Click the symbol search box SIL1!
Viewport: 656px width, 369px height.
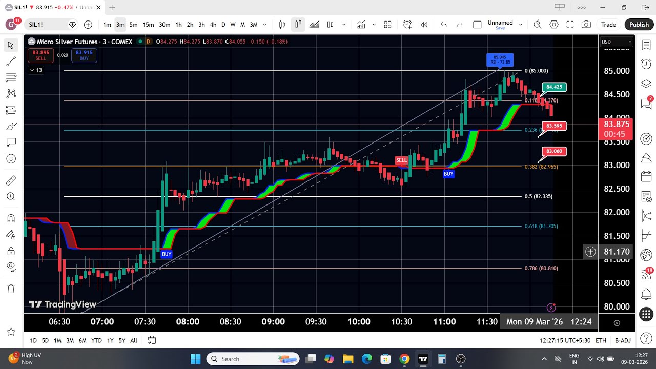click(x=51, y=25)
